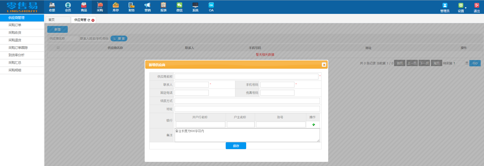
Task: Select 采购订单 in the left sidebar
Action: 15,25
